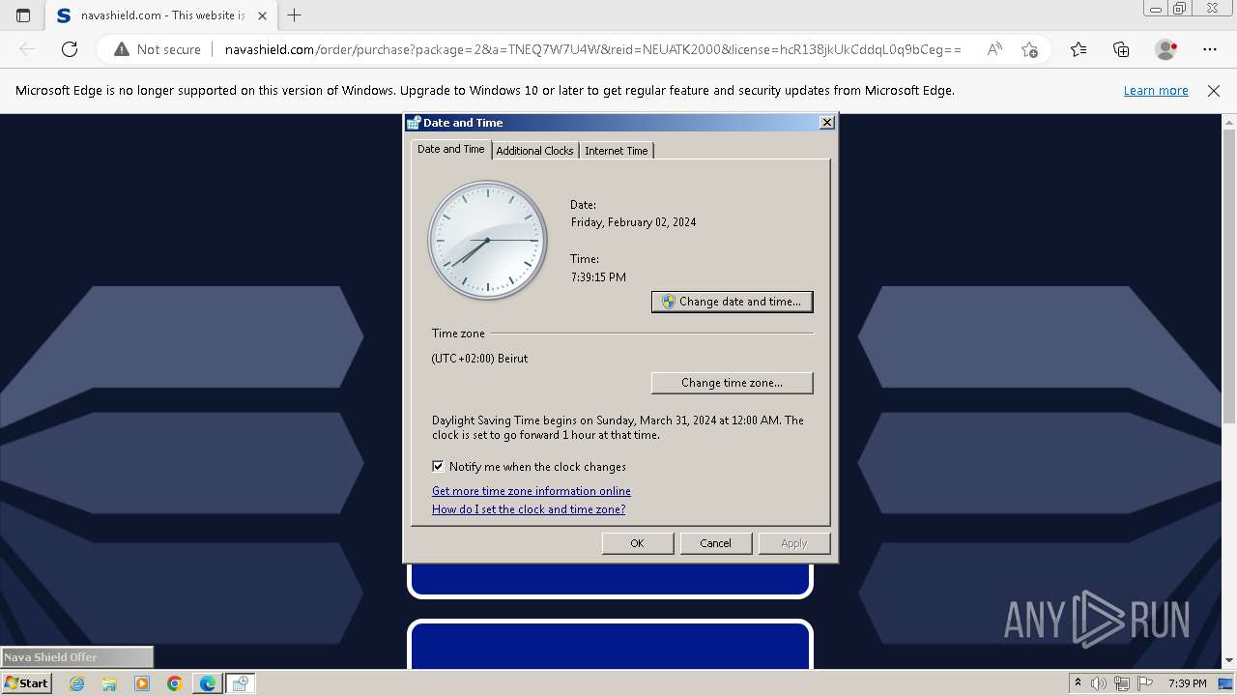Dismiss the Edge unsupported notification bar
The image size is (1237, 696).
1214,91
